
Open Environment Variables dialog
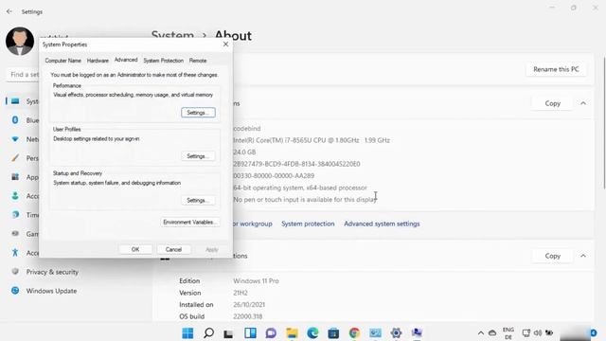[x=190, y=222]
